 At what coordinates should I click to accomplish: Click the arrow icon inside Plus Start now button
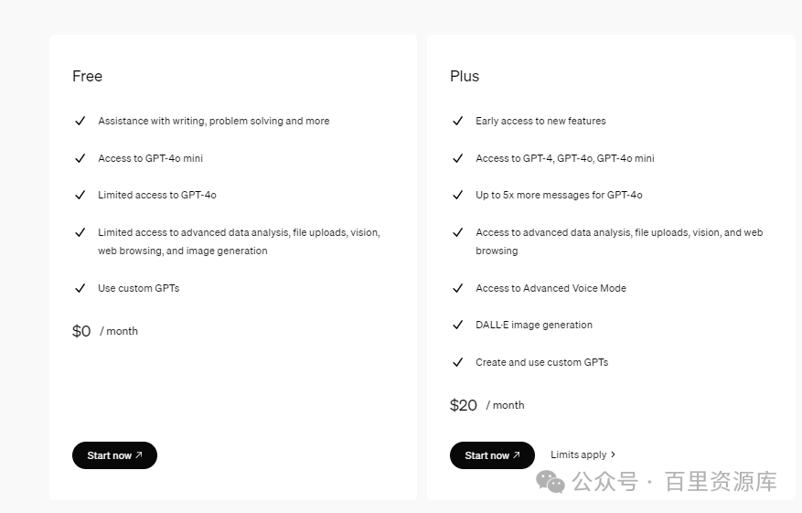point(516,455)
